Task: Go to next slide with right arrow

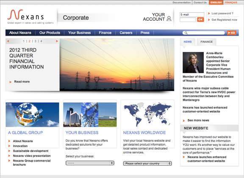Action: (x=57, y=41)
